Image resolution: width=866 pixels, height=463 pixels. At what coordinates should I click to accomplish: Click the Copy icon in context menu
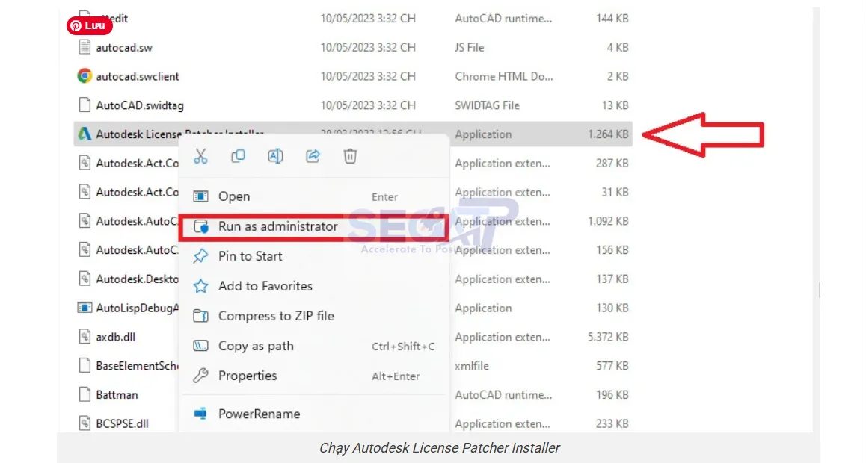[x=238, y=157]
